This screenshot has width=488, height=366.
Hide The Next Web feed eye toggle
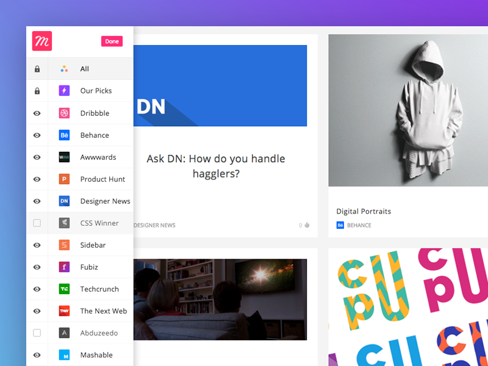coord(37,311)
